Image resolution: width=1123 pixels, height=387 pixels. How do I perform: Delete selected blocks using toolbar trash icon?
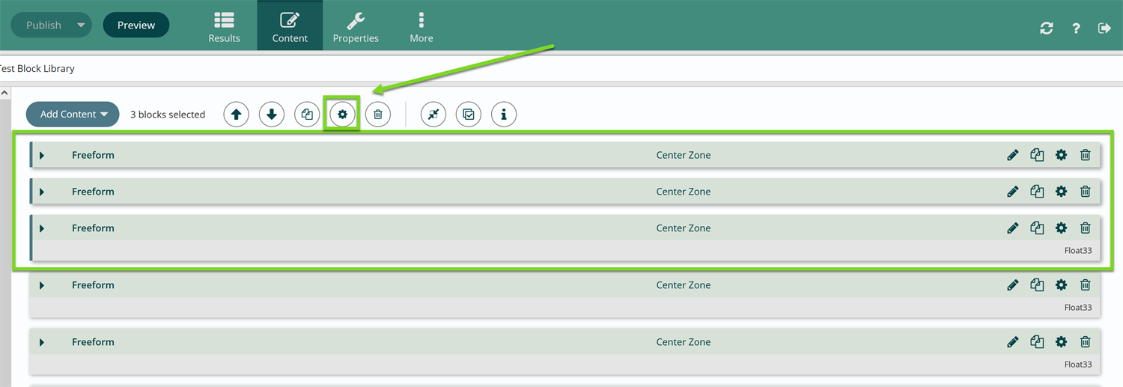[378, 115]
